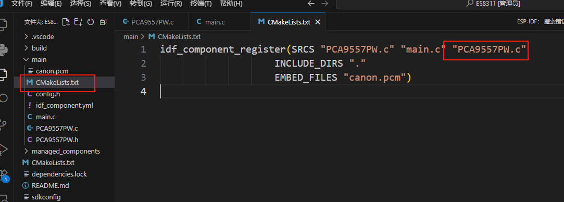Viewport: 564px width, 202px height.
Task: Go forward using the right arrow
Action: (324, 4)
